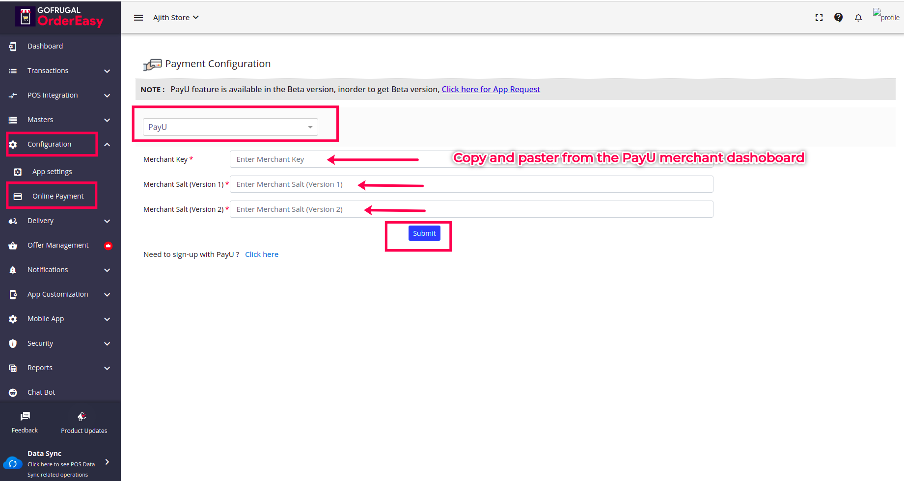Expand the Security submenu chevron
The width and height of the screenshot is (904, 481).
click(x=107, y=344)
